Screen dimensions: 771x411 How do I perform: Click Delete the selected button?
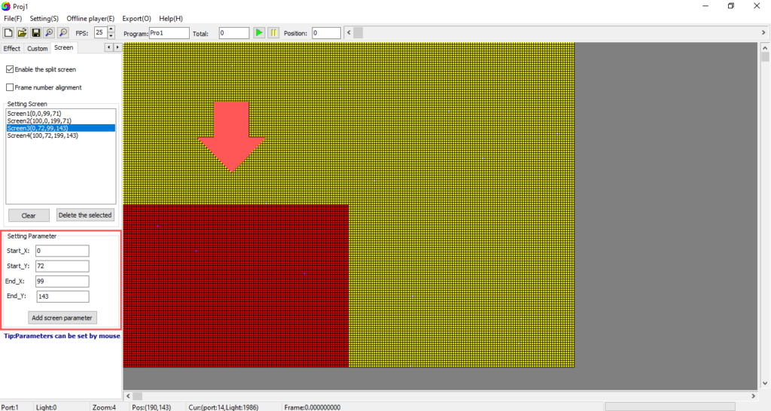[x=85, y=215]
